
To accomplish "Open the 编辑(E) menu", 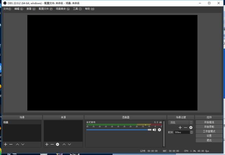I will [19, 9].
